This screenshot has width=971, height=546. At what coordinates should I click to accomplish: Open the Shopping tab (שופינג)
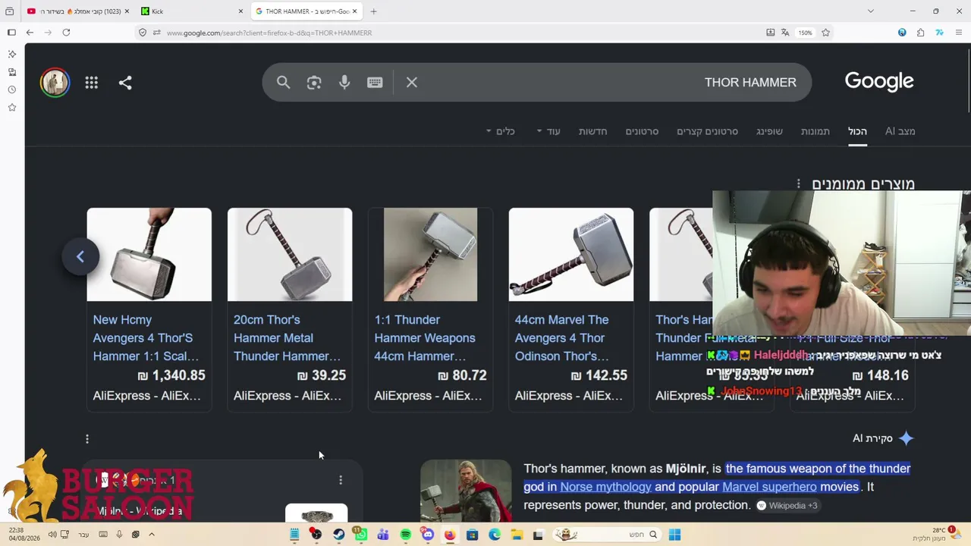pyautogui.click(x=769, y=131)
